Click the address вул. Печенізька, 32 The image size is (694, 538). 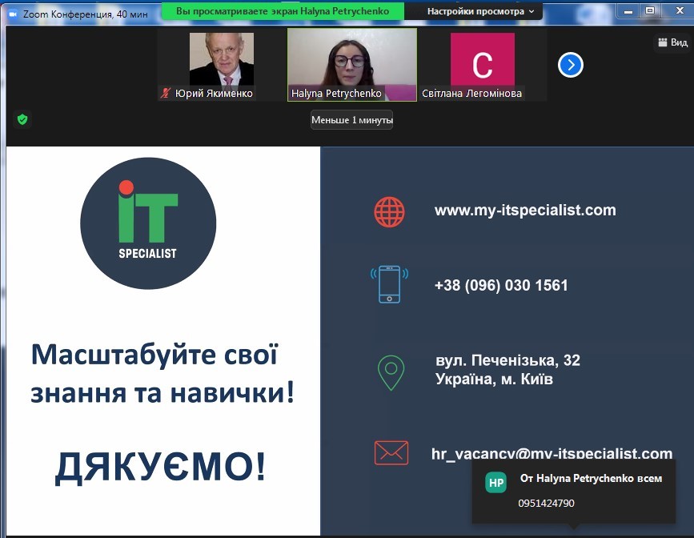click(x=507, y=360)
